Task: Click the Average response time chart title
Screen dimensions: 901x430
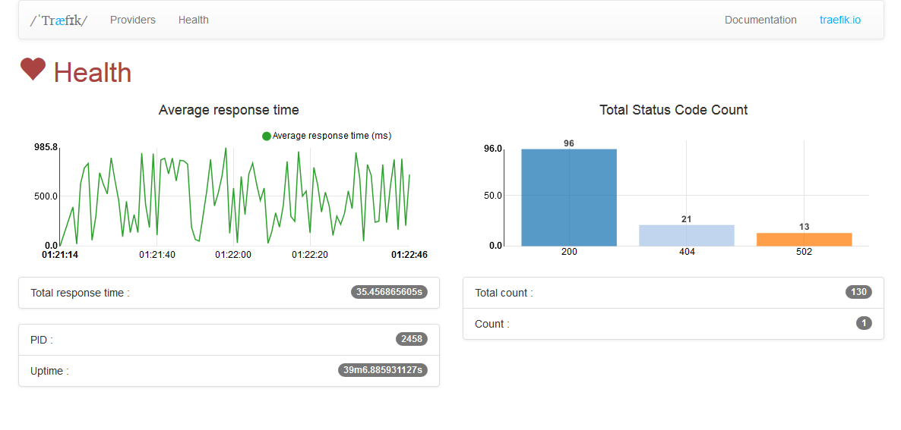Action: pos(229,110)
